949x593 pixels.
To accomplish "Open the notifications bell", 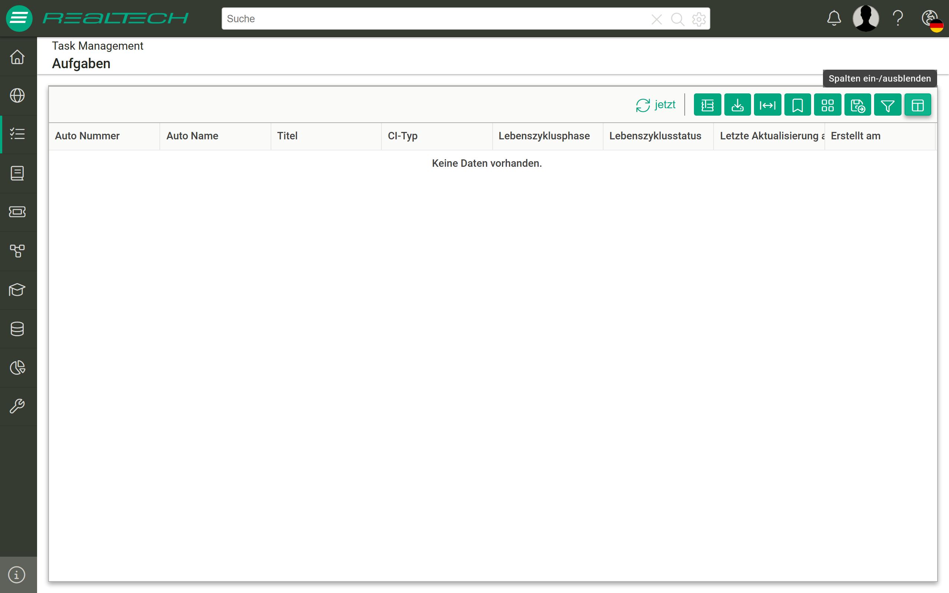I will click(x=834, y=19).
